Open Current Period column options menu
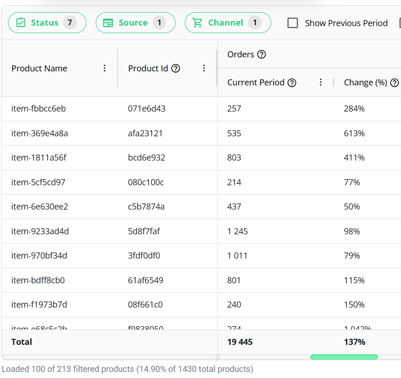This screenshot has height=378, width=401. tap(321, 83)
